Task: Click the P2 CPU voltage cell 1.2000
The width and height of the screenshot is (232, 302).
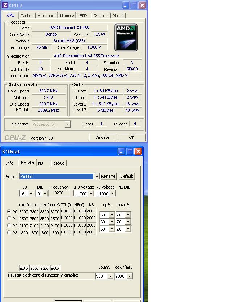Action: pos(67,225)
